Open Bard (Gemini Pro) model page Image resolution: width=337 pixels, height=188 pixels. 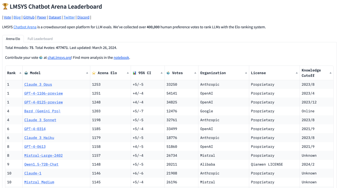tap(42, 111)
